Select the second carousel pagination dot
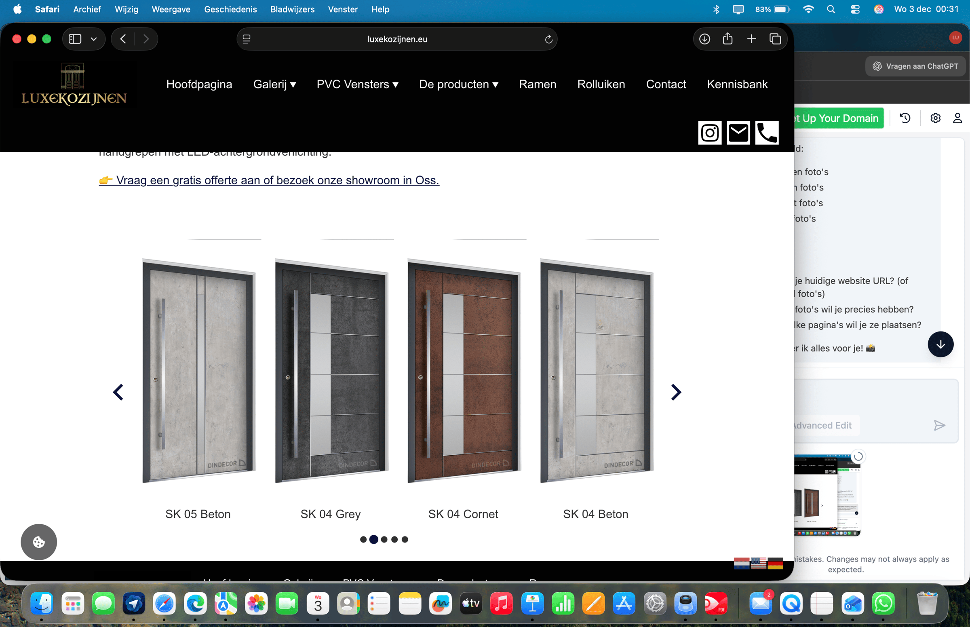970x627 pixels. (374, 539)
